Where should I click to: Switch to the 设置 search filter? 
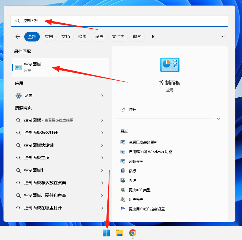(99, 36)
